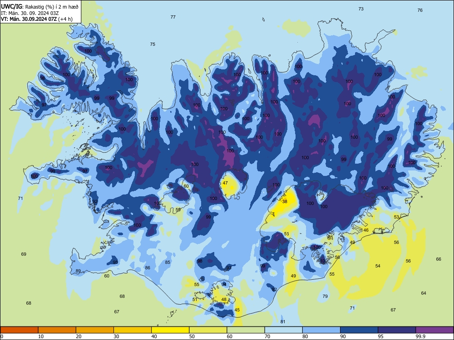Image resolution: width=454 pixels, height=340 pixels.
Task: Click the humidity value 85 on the map
Action: [x=168, y=262]
